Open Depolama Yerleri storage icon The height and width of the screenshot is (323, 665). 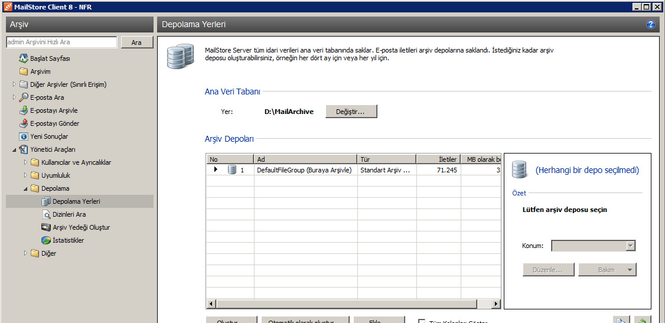click(46, 201)
